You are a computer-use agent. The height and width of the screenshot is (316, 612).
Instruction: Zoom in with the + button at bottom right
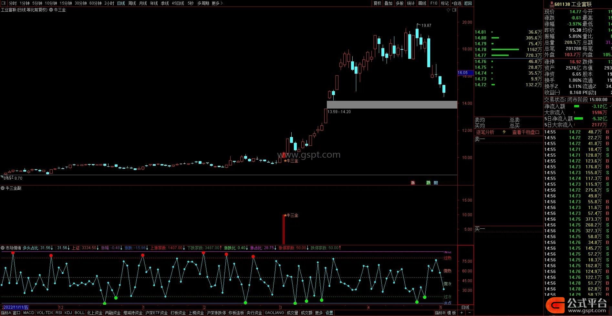[x=462, y=313]
